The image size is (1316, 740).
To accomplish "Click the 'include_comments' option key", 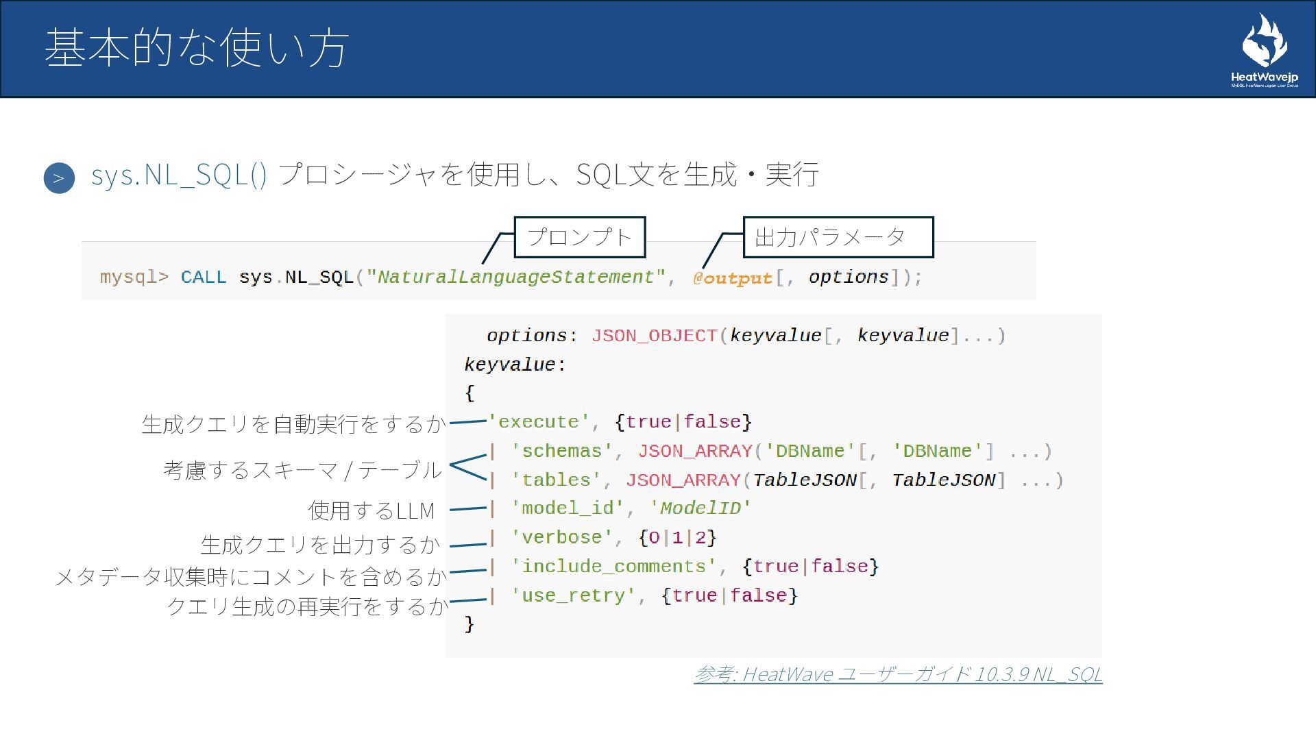I will click(613, 567).
